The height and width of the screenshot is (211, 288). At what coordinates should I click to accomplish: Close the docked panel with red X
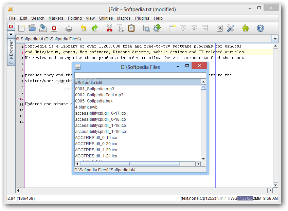(x=11, y=26)
